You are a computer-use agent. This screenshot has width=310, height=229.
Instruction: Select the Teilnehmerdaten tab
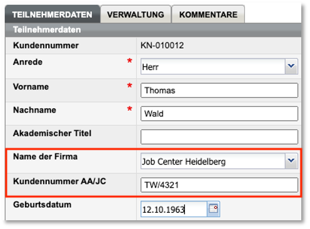[52, 14]
